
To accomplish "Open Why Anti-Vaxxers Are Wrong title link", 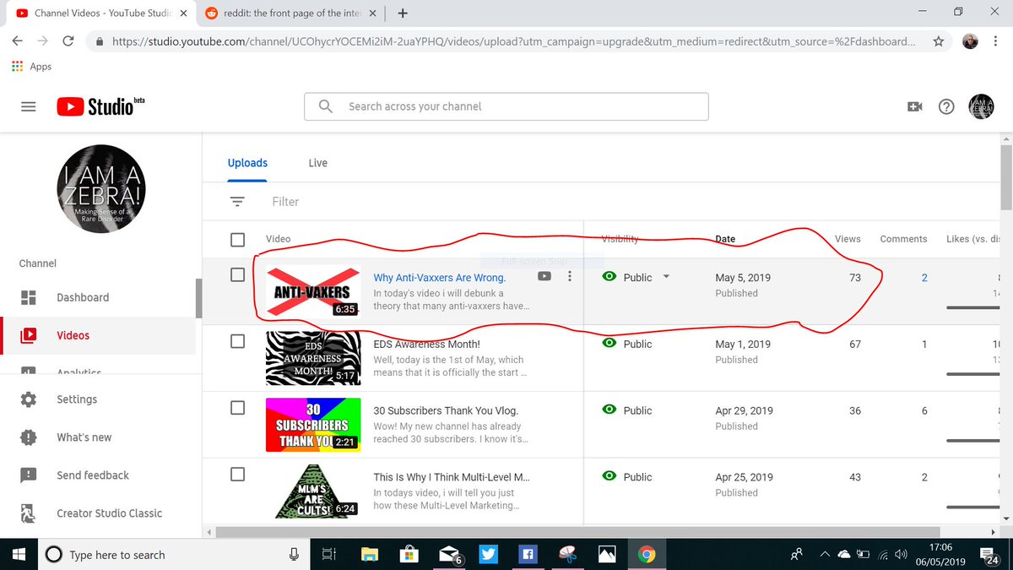I will coord(440,278).
